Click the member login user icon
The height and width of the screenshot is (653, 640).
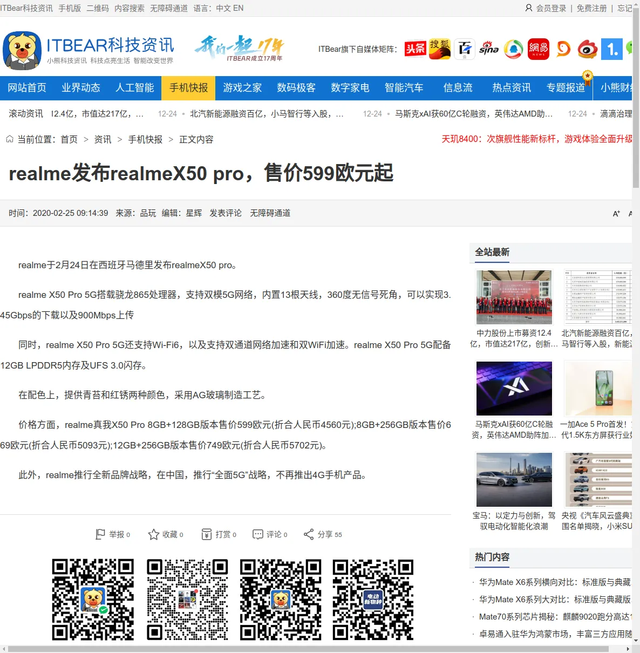529,8
